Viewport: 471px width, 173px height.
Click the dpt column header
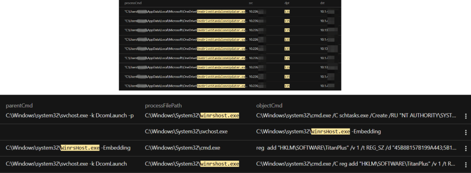(287, 3)
